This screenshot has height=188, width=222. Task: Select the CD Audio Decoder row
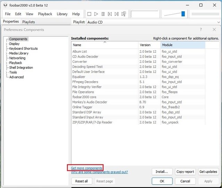(x=138, y=57)
